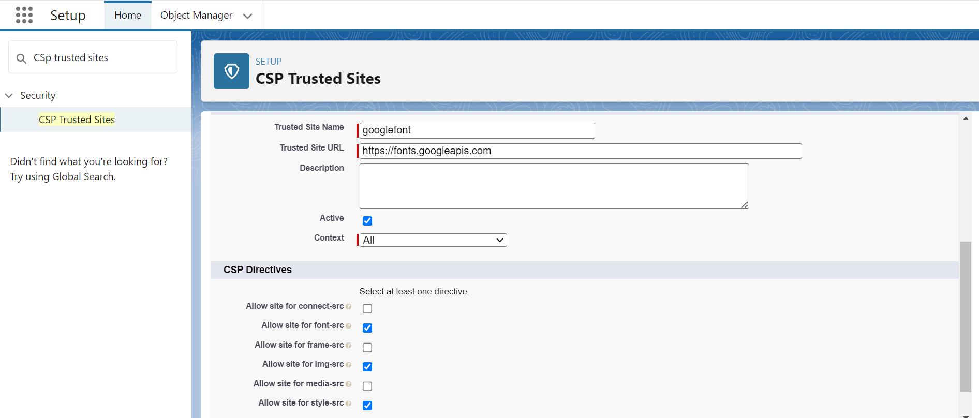Open CSP Trusted Sites in sidebar
This screenshot has width=979, height=418.
(77, 120)
